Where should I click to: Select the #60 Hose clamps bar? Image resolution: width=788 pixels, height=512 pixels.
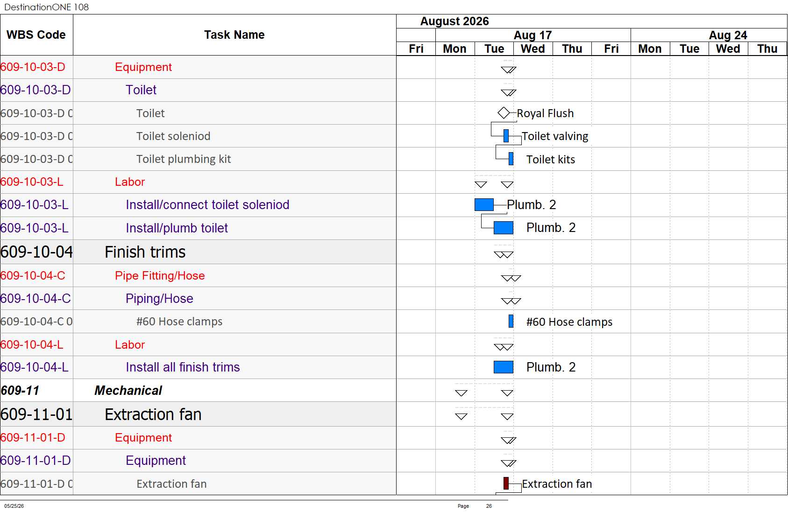click(511, 321)
